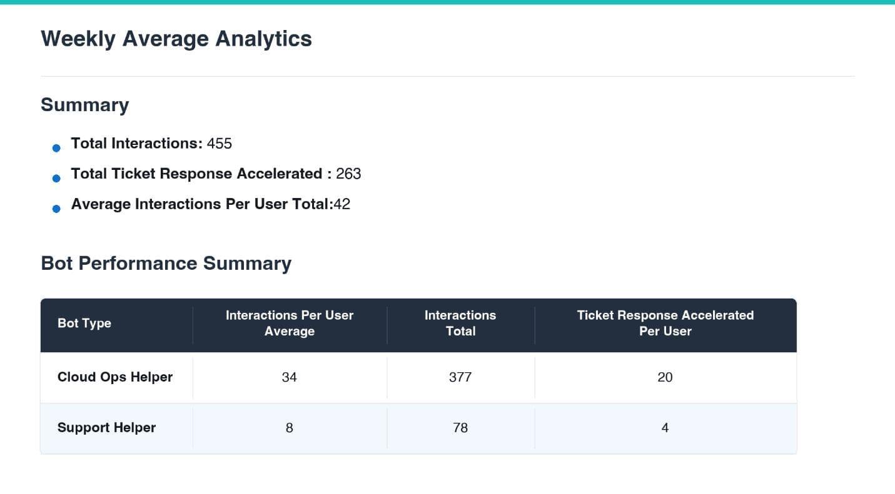895x494 pixels.
Task: Select the Ticket Response Accelerated value 263
Action: click(x=348, y=174)
